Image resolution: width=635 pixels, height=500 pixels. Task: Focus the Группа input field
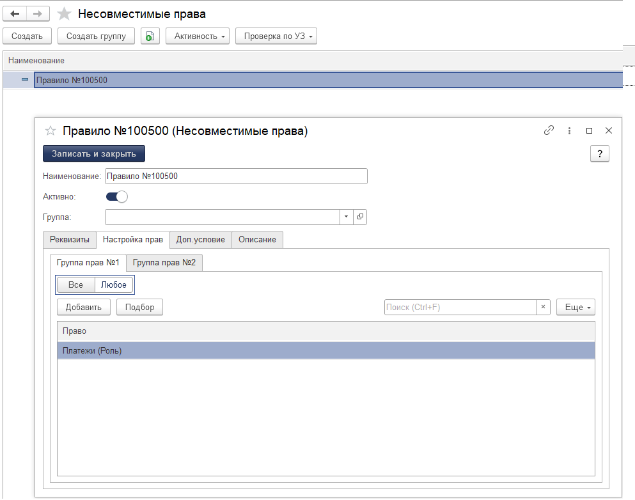[x=223, y=217]
